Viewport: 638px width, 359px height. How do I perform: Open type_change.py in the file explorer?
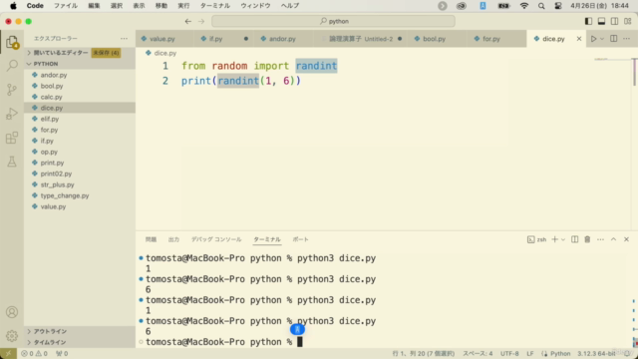(80, 195)
